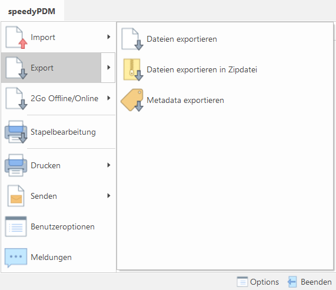Viewport: 336px width, 290px height.
Task: Expand the Import submenu arrow
Action: coord(109,37)
